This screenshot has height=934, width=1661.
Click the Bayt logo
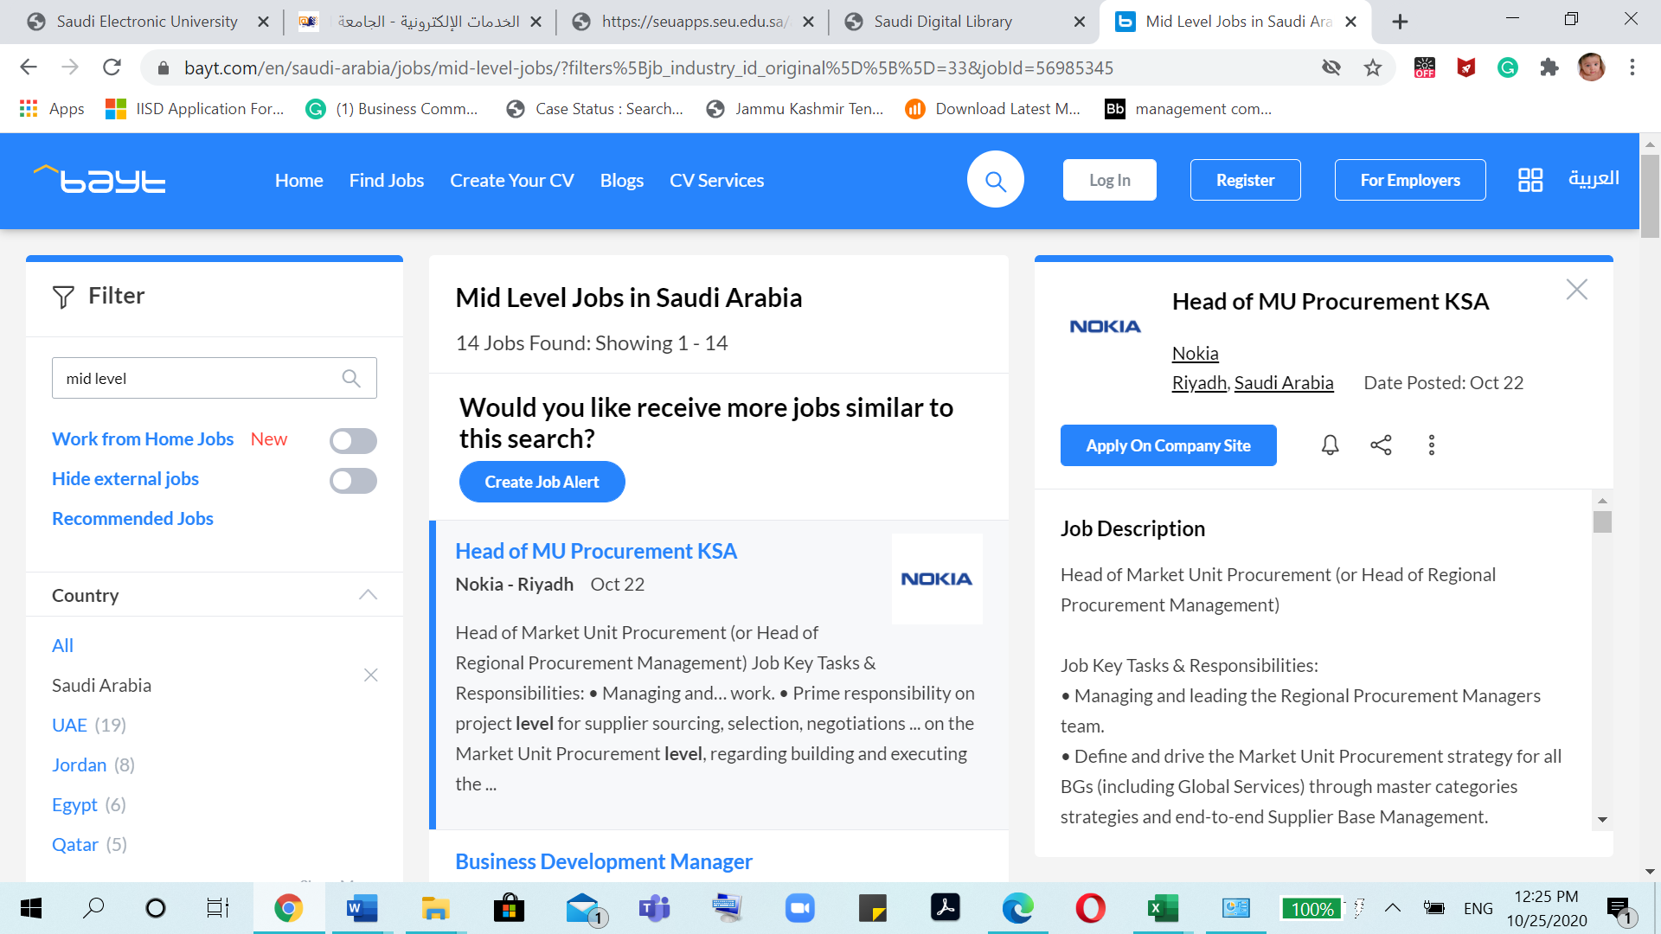pyautogui.click(x=99, y=179)
